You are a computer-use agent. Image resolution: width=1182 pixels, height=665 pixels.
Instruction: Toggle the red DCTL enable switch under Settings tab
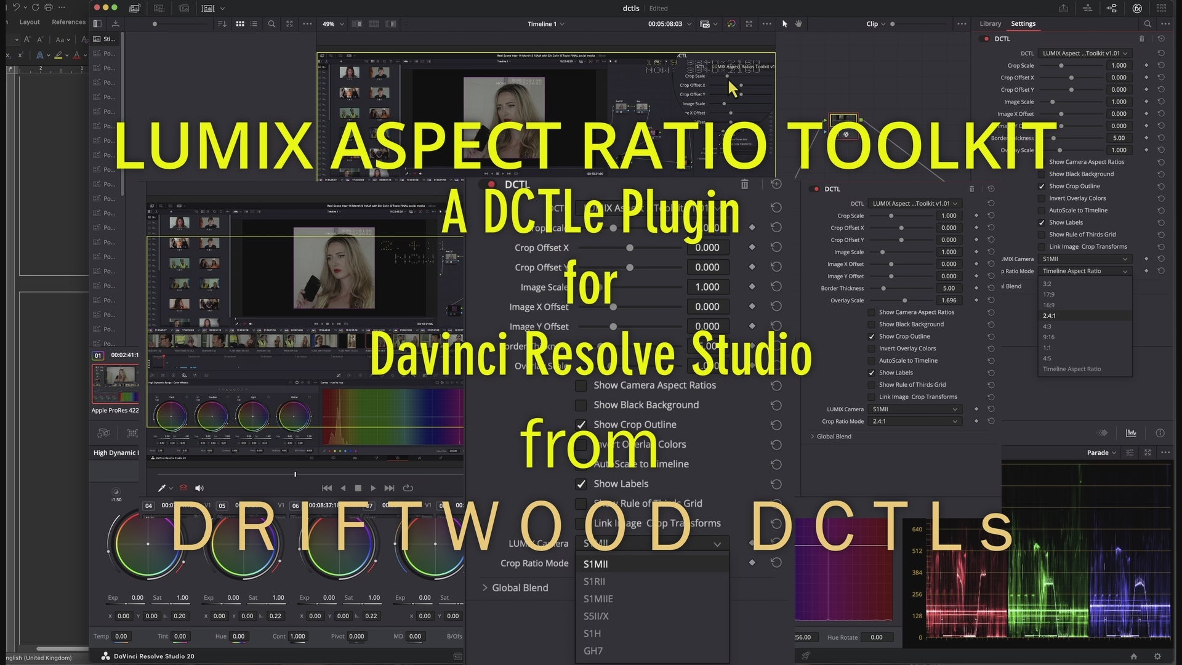click(x=986, y=39)
